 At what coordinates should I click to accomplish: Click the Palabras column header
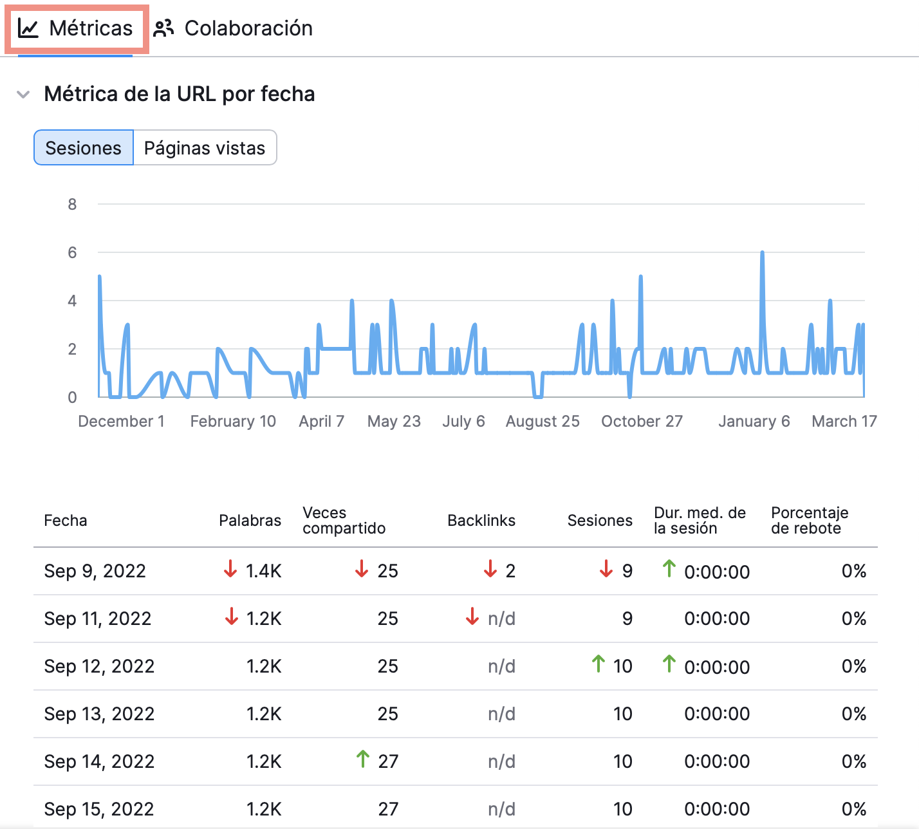pyautogui.click(x=250, y=521)
